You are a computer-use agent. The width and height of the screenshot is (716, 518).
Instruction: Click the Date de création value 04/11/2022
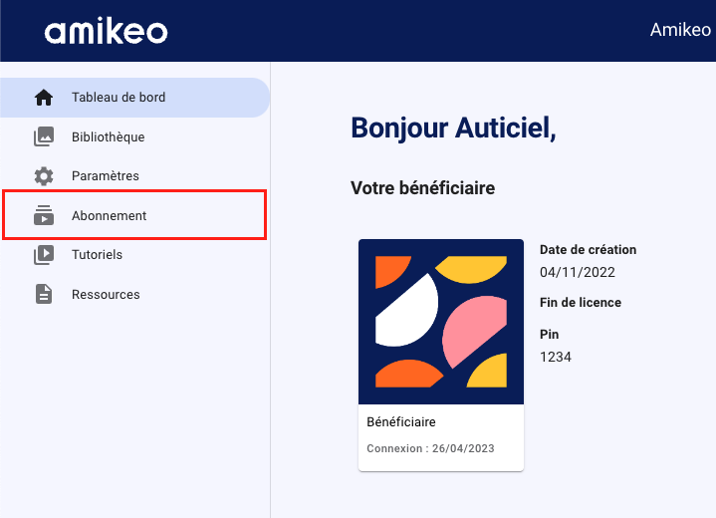pos(578,272)
